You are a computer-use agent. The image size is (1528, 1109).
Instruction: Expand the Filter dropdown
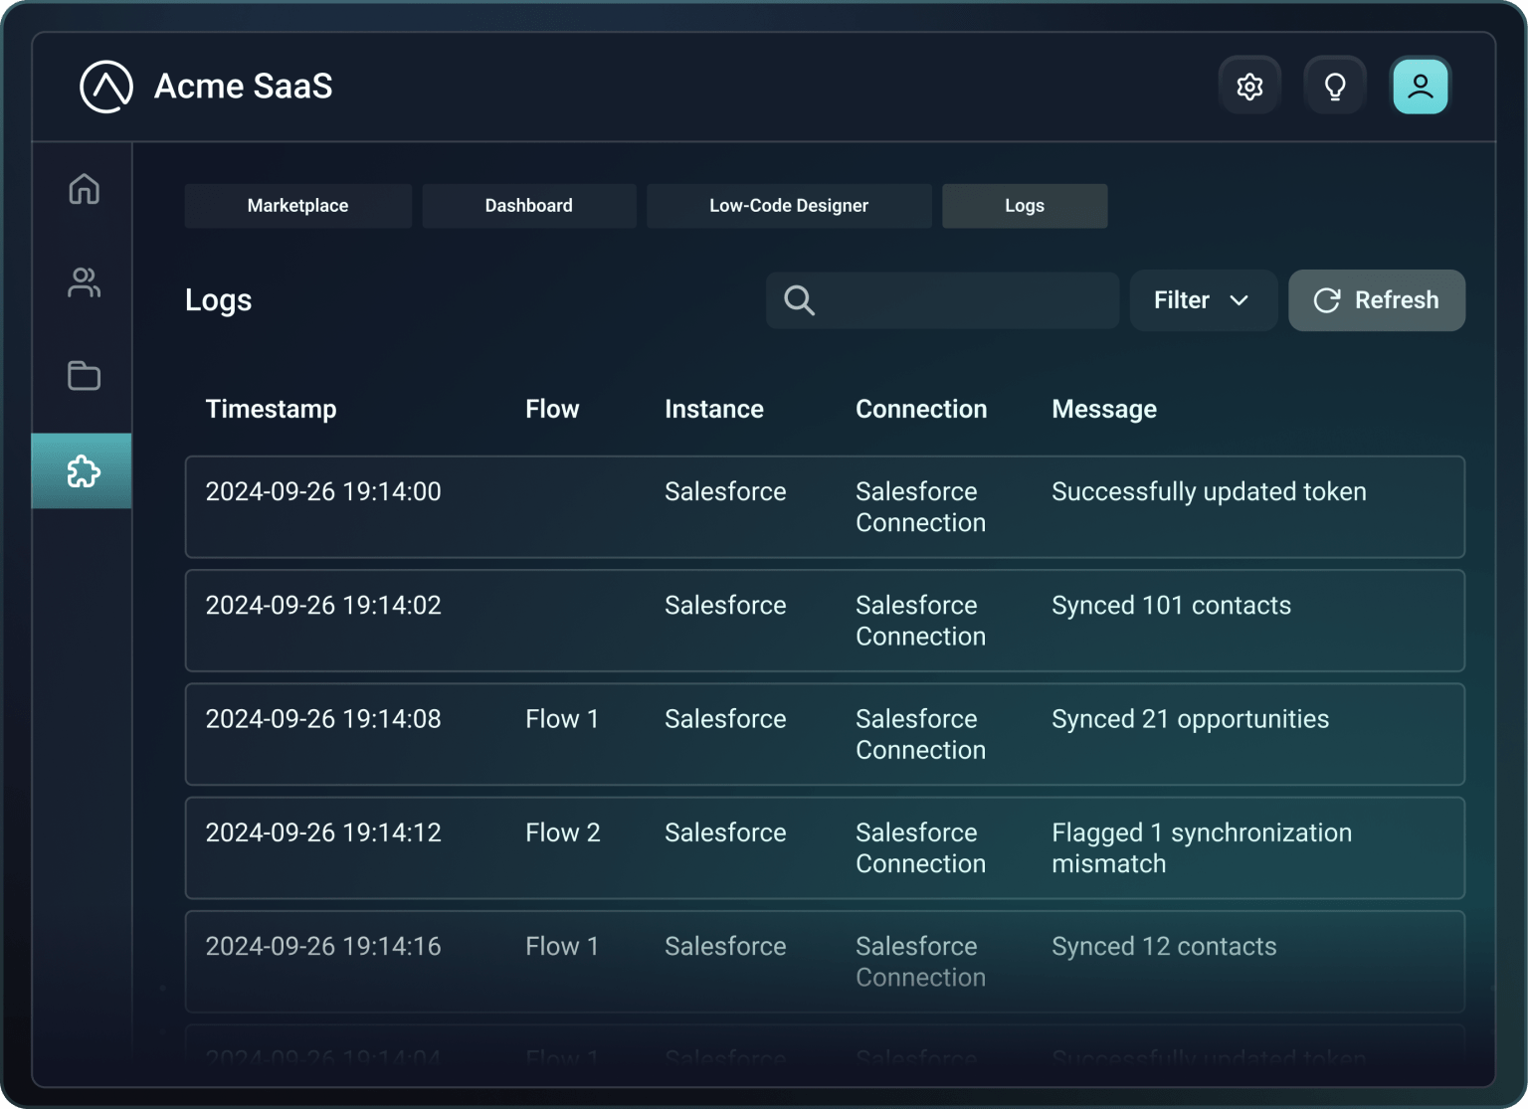1203,300
